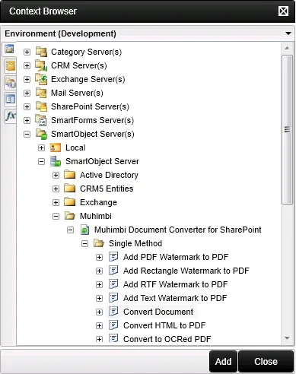The width and height of the screenshot is (296, 374).
Task: Expand the SmartForms Server(s) node
Action: click(x=27, y=120)
